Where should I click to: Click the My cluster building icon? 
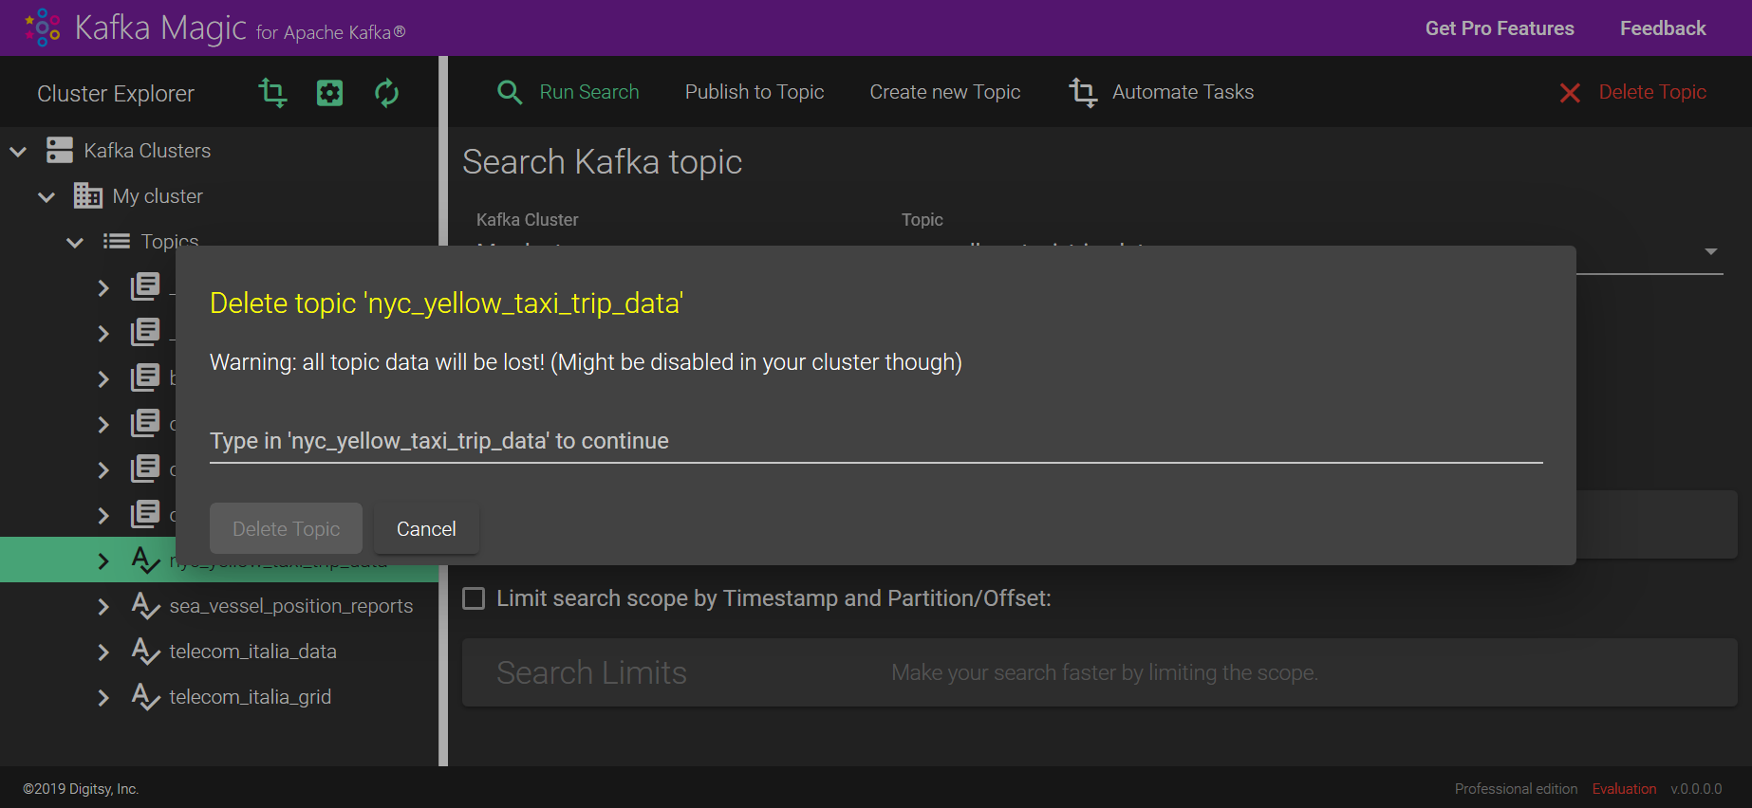88,195
